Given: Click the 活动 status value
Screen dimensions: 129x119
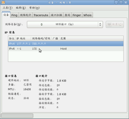Looking at the screenshot, I should 26,98.
